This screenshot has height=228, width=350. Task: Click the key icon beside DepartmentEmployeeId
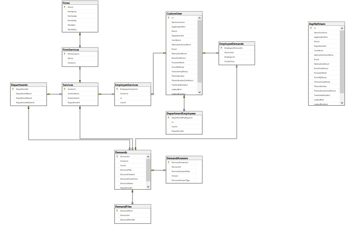[x=168, y=117]
